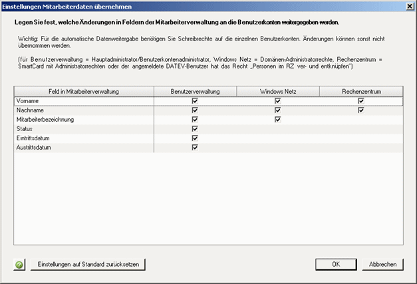The image size is (417, 284).
Task: Uncheck Vorname for Rechenzentrum
Action: 361,101
